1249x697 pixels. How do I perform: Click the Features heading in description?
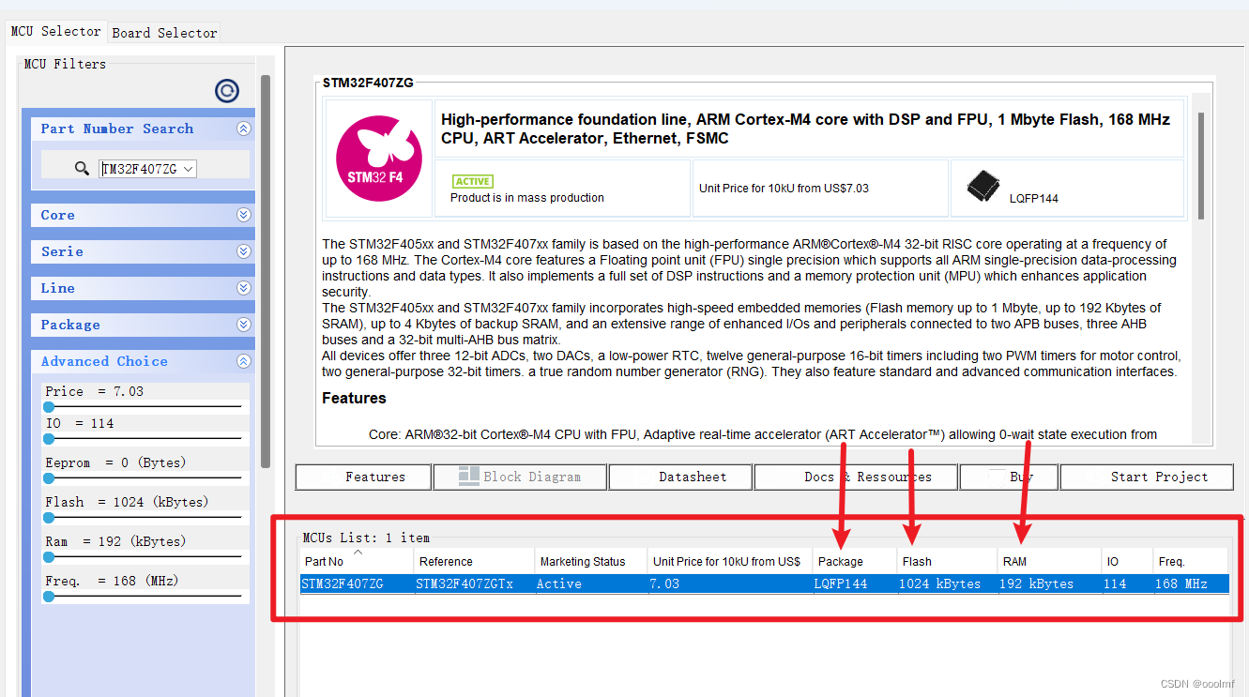pos(354,398)
